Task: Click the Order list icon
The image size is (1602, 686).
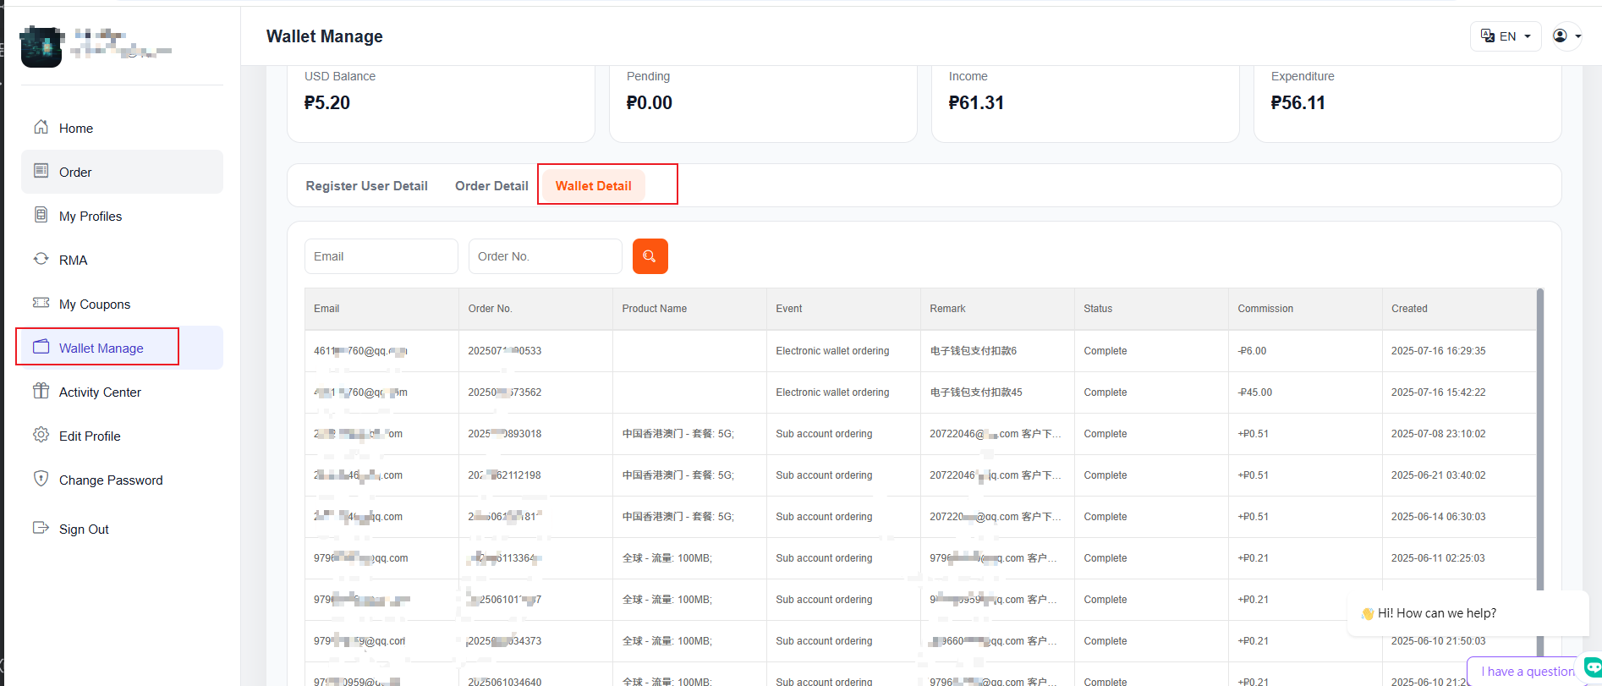Action: (x=41, y=171)
